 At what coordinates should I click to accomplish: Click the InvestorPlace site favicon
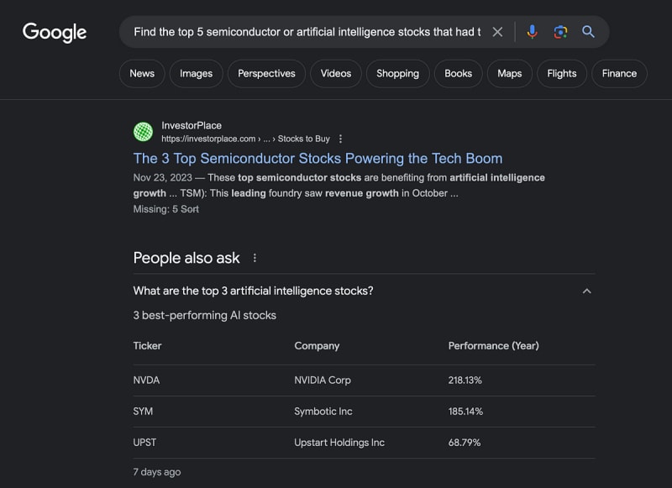click(143, 132)
